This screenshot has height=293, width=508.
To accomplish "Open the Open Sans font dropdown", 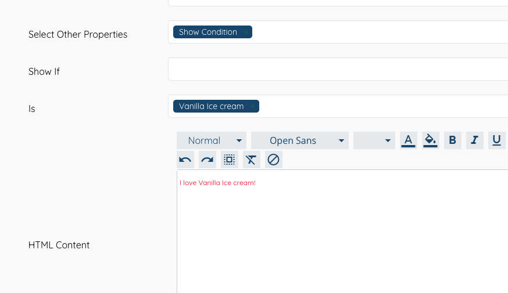I will point(300,140).
